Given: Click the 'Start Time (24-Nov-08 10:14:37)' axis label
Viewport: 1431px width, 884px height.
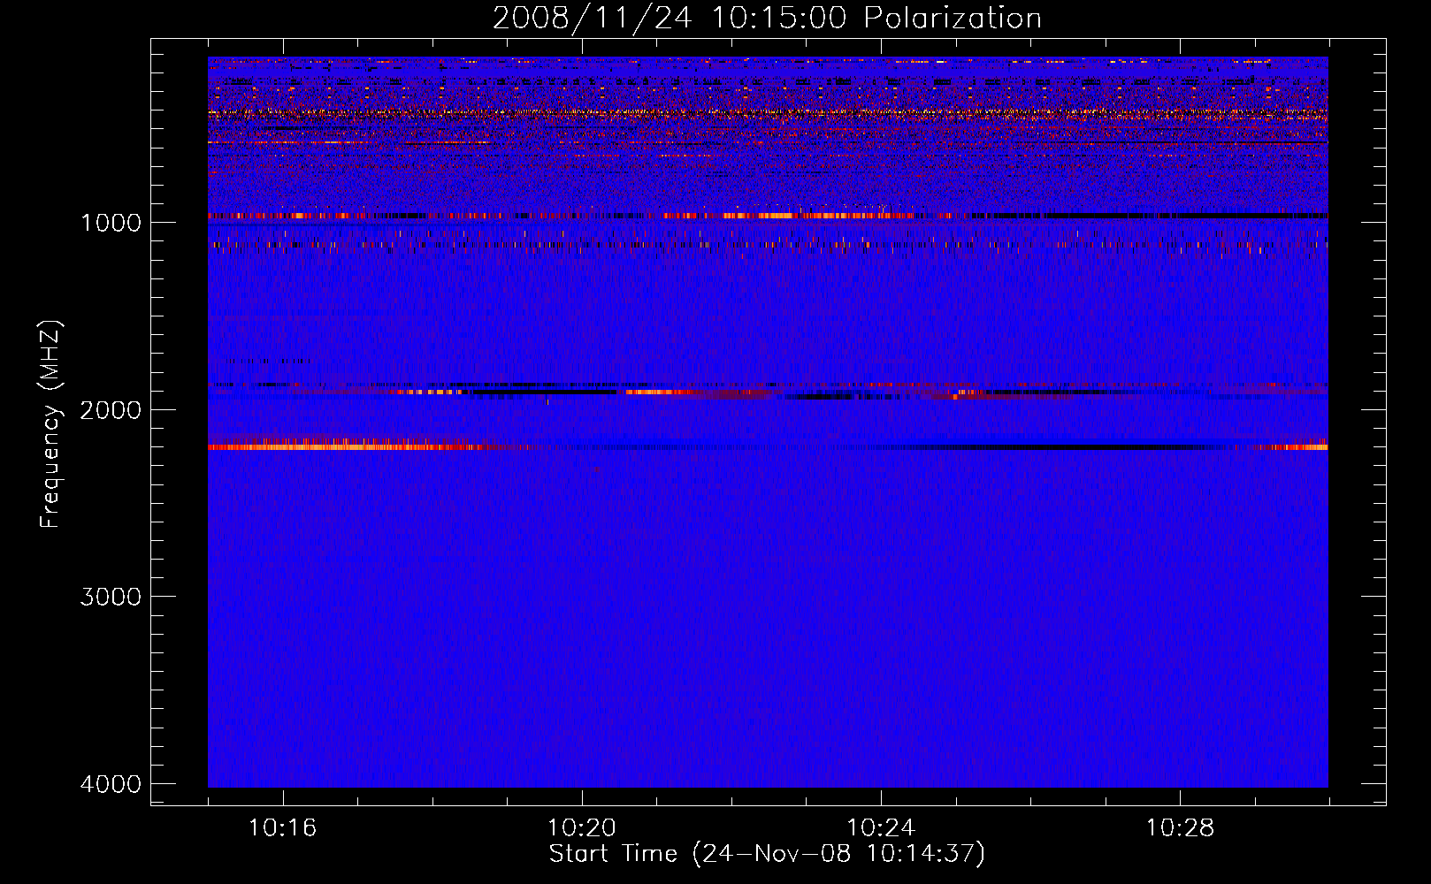Looking at the screenshot, I should [x=767, y=854].
